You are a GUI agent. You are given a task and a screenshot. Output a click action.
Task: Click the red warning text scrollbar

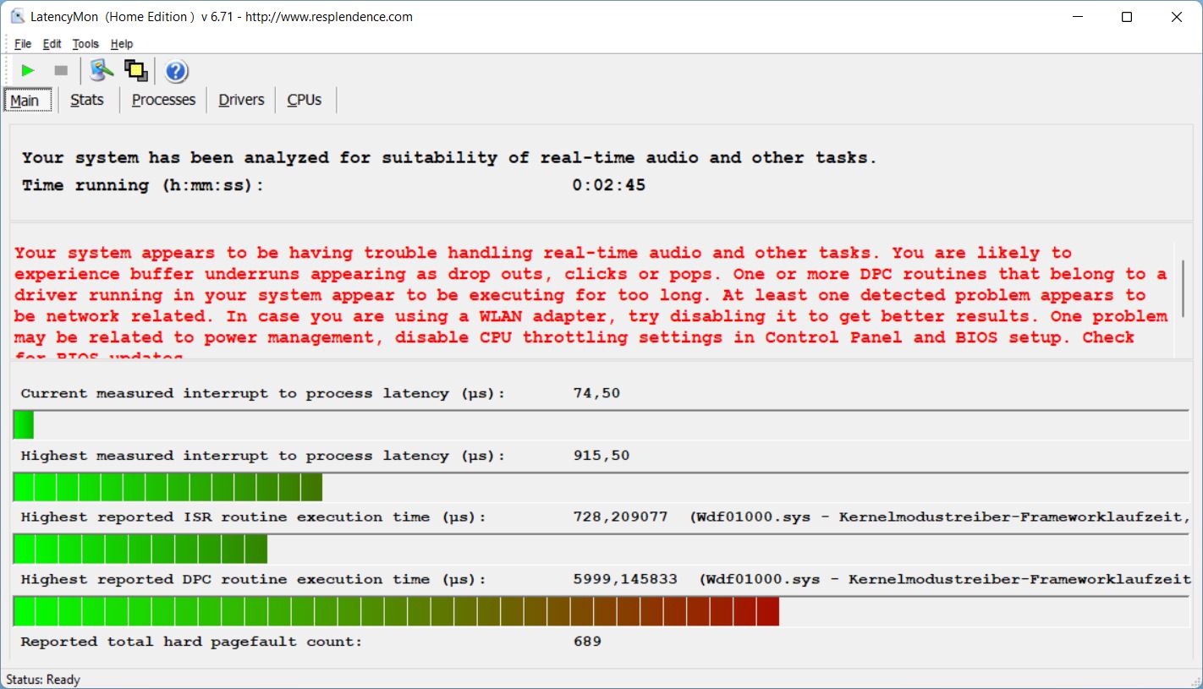1181,287
